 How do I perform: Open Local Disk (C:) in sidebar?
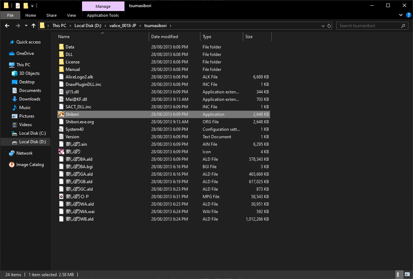click(32, 133)
